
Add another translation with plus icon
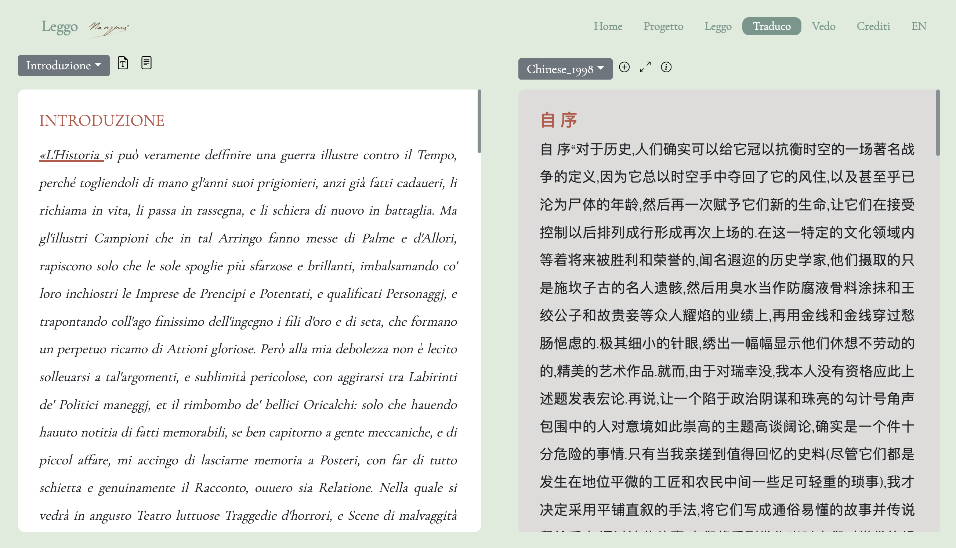tap(624, 67)
